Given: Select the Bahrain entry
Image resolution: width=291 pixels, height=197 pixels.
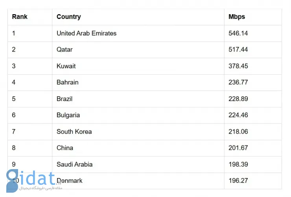Looking at the screenshot, I should tap(68, 83).
